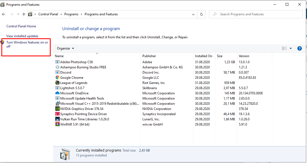Open the recent locations dropdown arrow
The image size is (307, 163).
coord(18,14)
